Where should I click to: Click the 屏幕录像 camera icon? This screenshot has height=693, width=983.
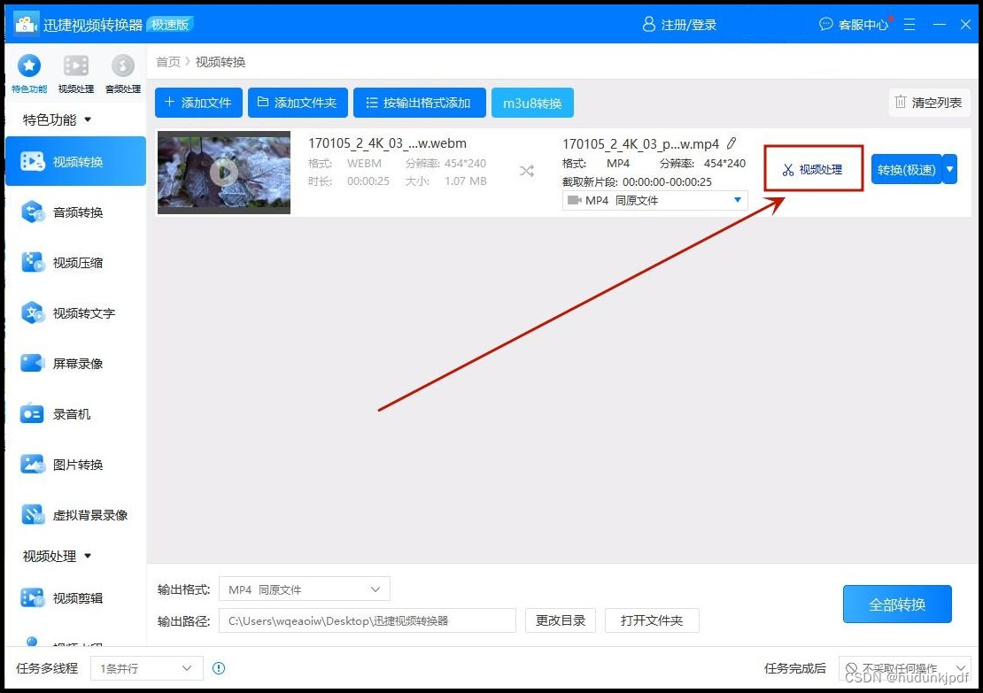pos(33,364)
